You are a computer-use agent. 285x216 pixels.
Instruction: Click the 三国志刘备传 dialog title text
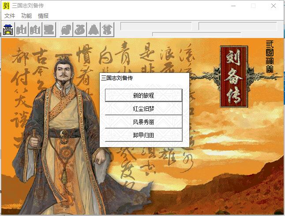point(117,78)
